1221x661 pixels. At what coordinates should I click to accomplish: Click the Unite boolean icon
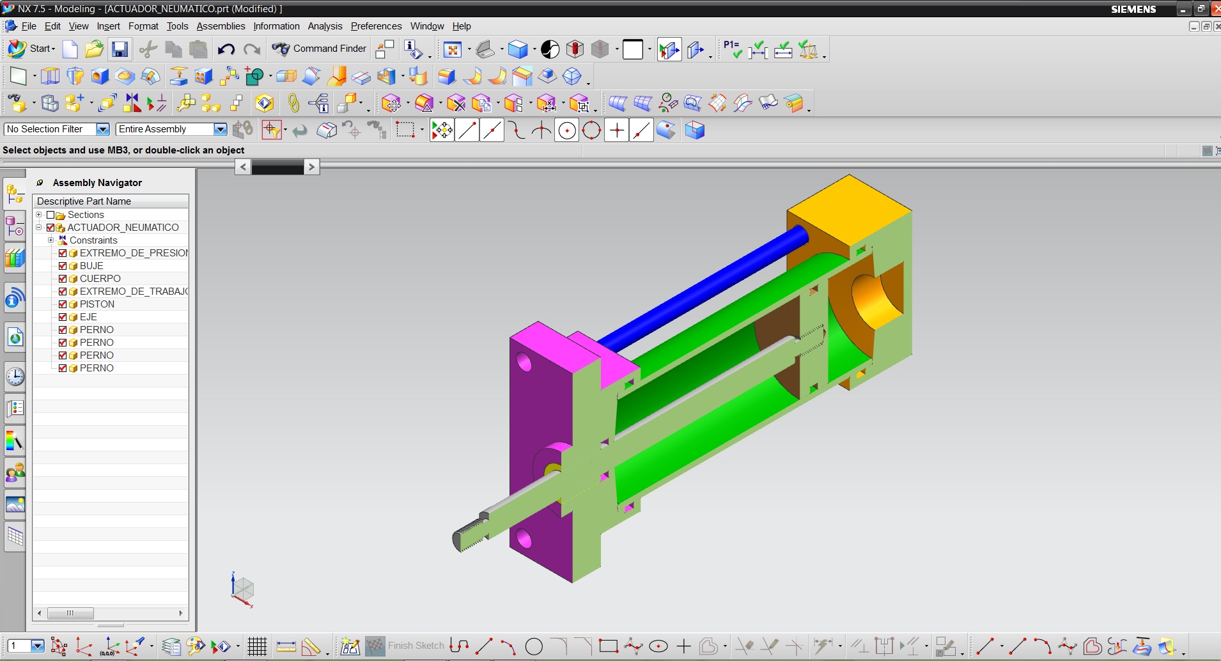[255, 76]
